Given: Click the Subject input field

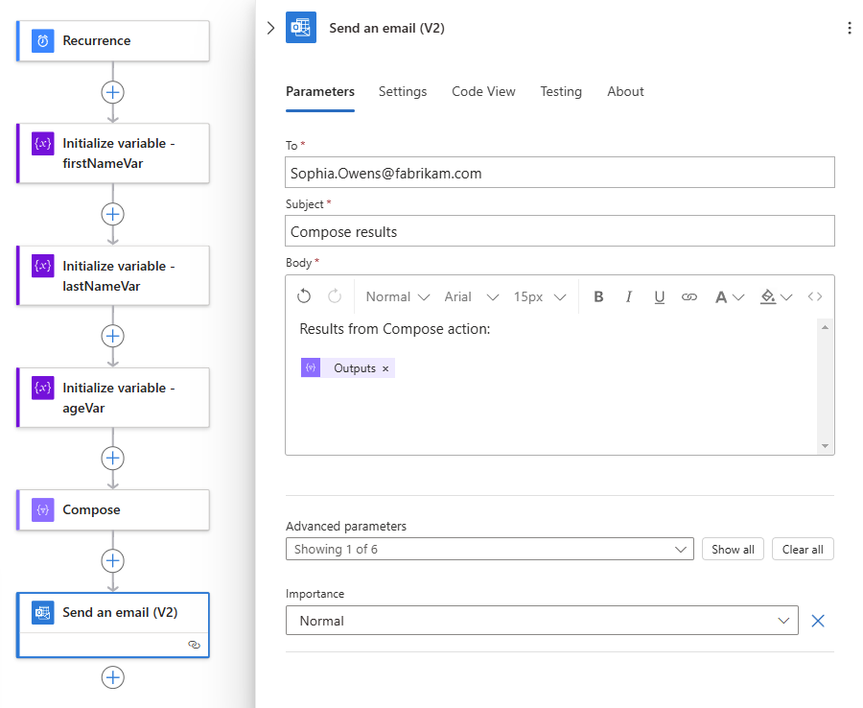Looking at the screenshot, I should point(560,231).
